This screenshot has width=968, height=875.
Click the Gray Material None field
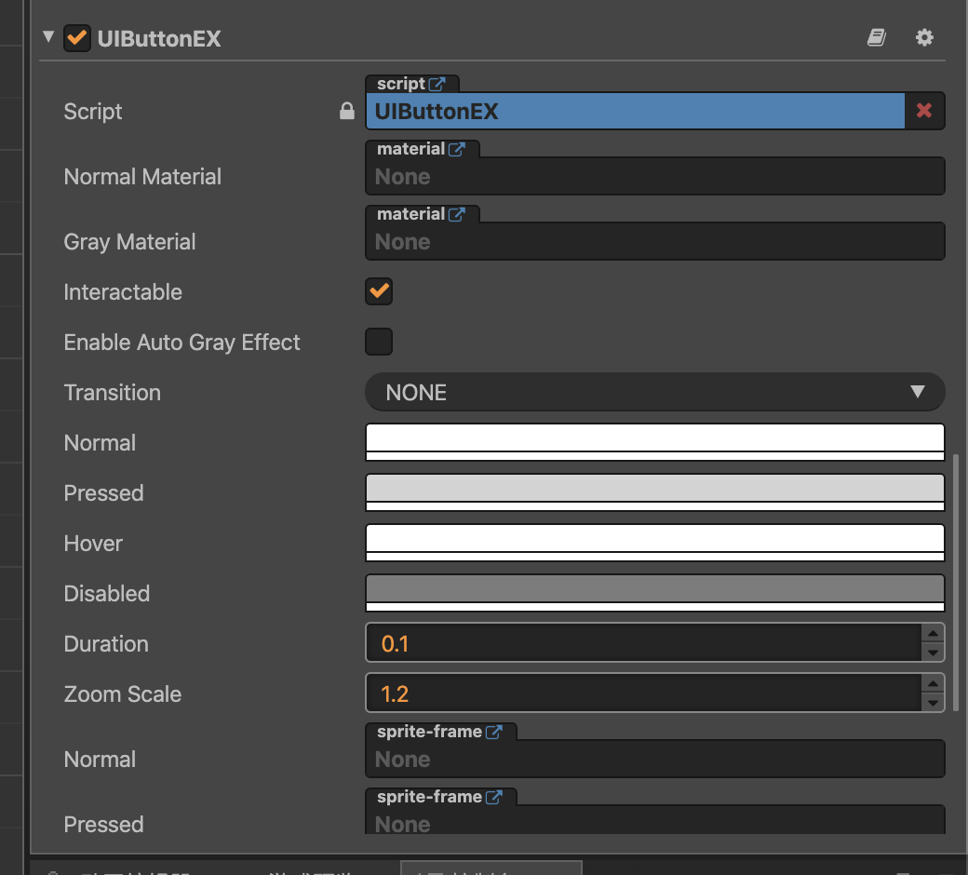pyautogui.click(x=654, y=242)
